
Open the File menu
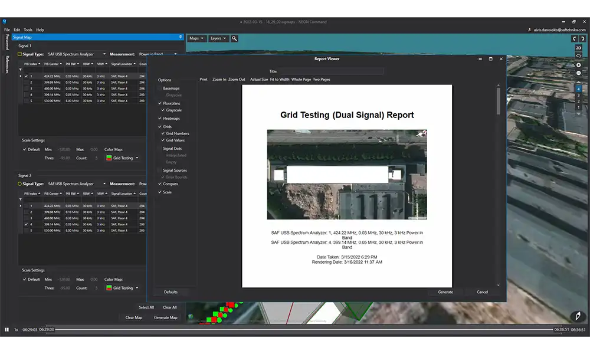point(7,30)
